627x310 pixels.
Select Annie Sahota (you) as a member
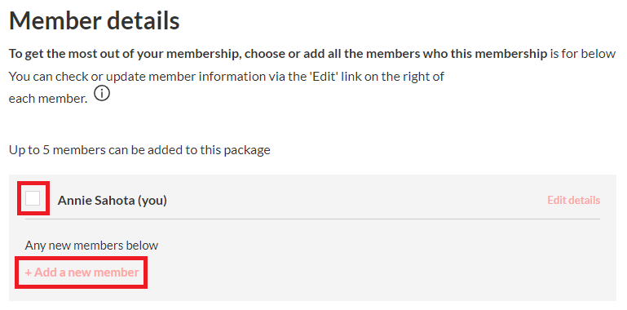[x=33, y=198]
